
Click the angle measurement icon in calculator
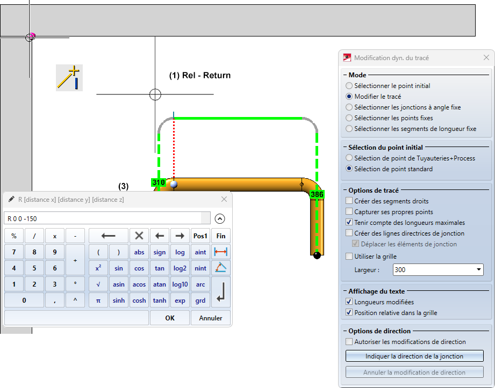pyautogui.click(x=221, y=267)
